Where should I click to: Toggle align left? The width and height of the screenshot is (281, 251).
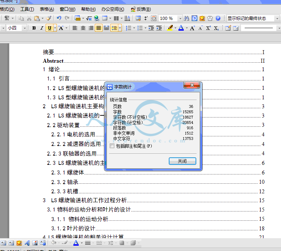click(75, 28)
